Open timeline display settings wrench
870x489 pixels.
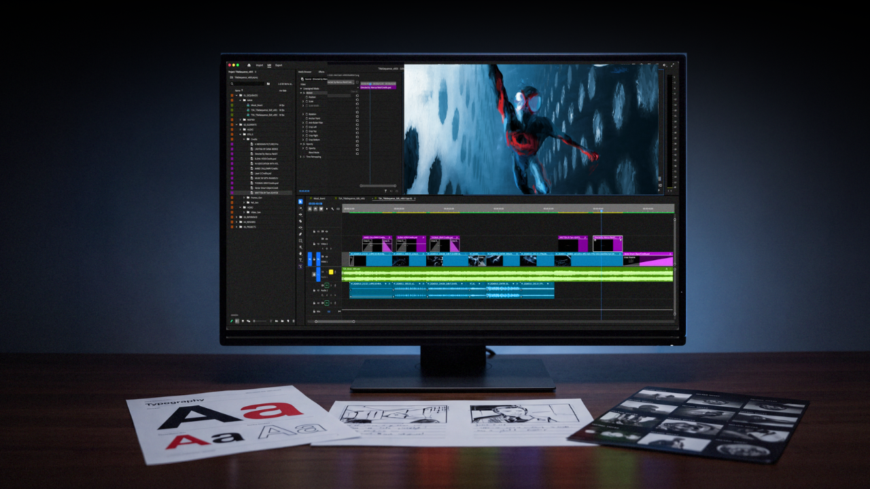tap(332, 209)
